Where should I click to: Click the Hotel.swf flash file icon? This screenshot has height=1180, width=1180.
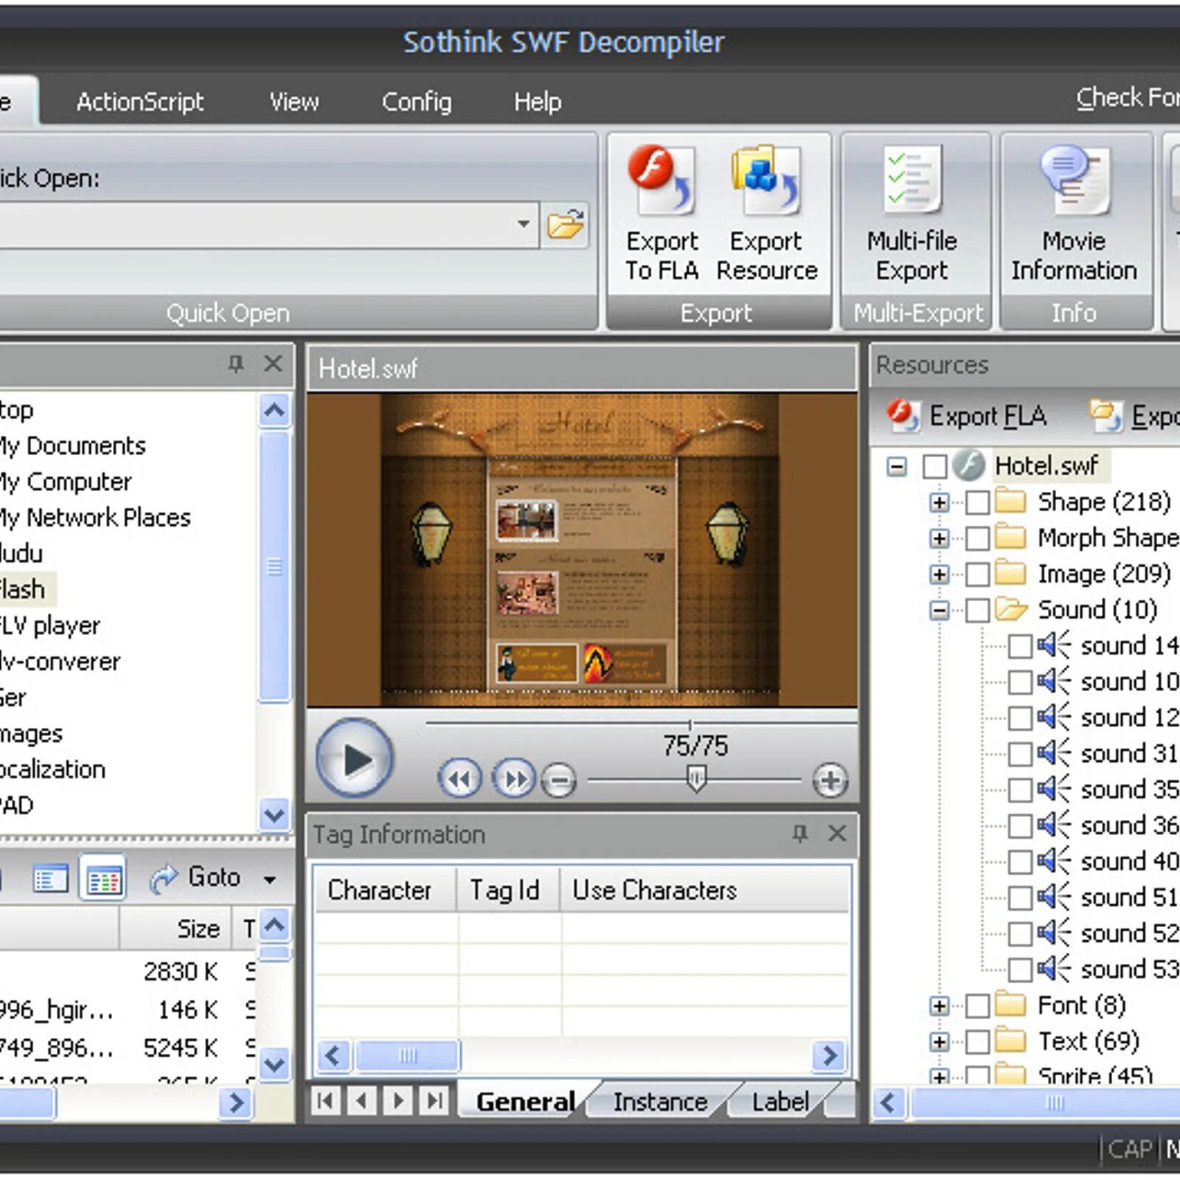[969, 465]
